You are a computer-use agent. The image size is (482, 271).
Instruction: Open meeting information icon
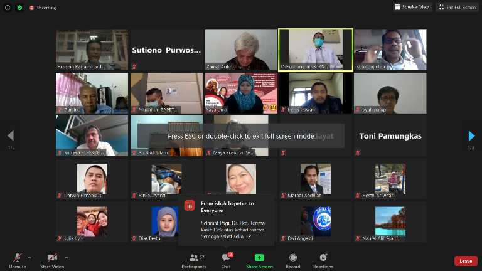8,8
